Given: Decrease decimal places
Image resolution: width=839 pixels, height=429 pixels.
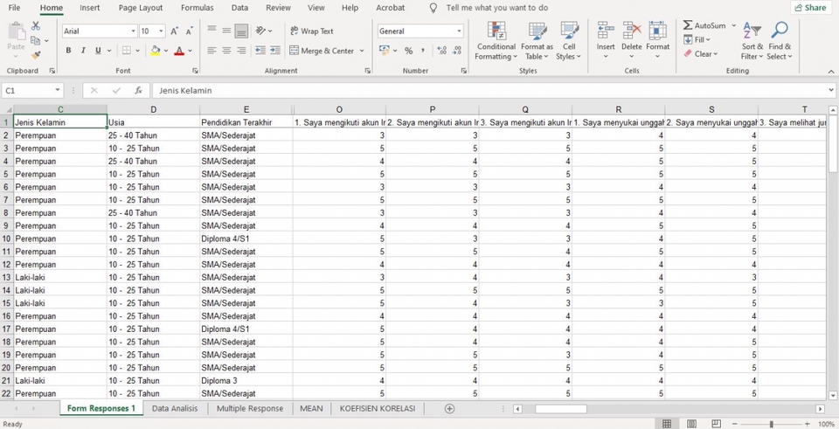Looking at the screenshot, I should [x=456, y=51].
